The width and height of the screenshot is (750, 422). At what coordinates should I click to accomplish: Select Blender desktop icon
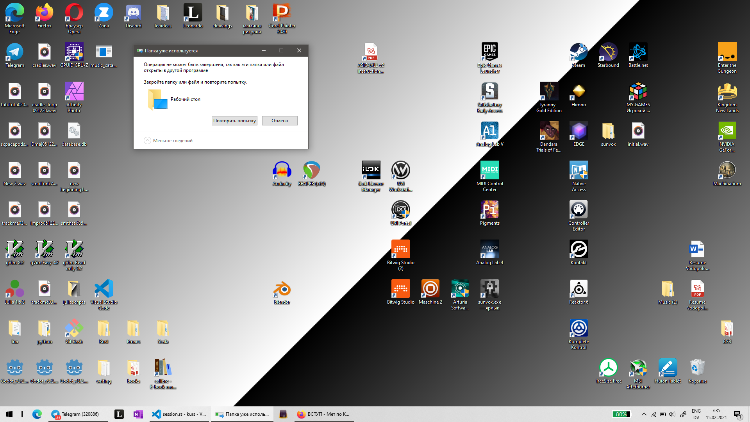coord(282,292)
